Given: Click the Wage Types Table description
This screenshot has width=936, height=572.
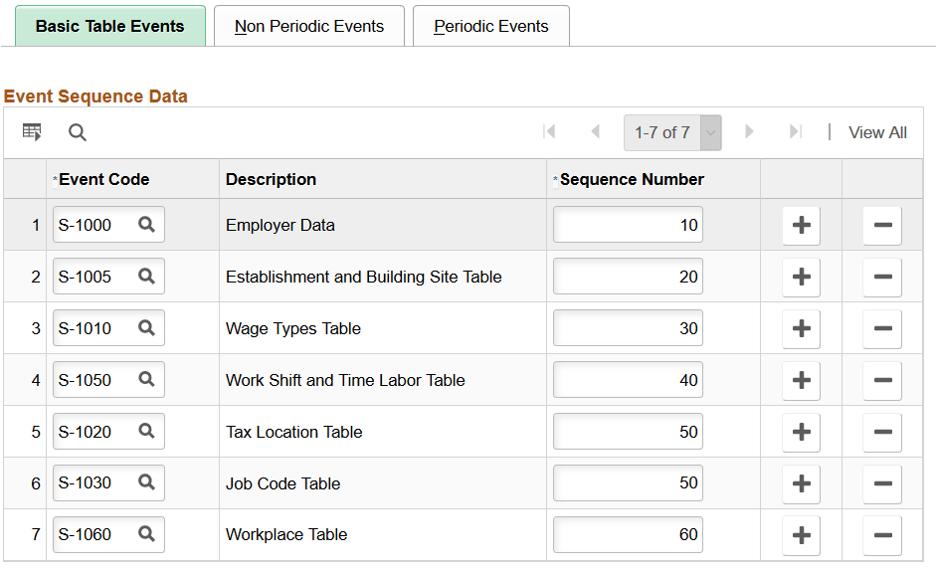Looking at the screenshot, I should [293, 328].
